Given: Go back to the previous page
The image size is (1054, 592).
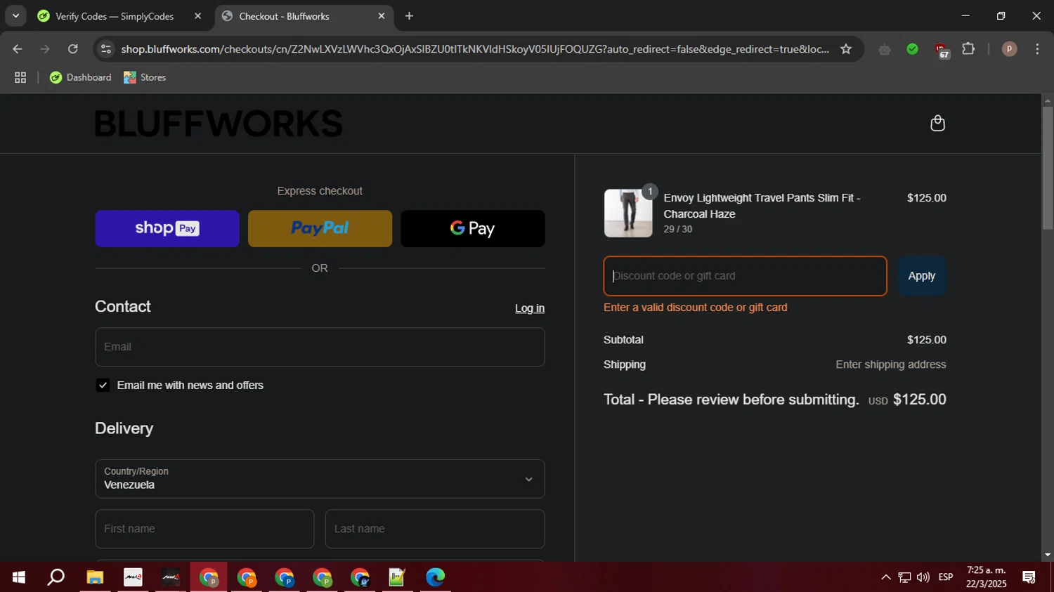Looking at the screenshot, I should pyautogui.click(x=18, y=49).
